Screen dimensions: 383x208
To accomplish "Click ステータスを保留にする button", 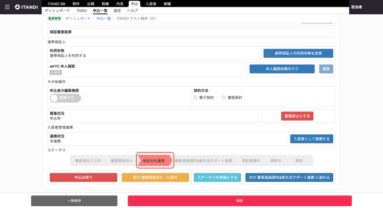I will click(217, 178).
